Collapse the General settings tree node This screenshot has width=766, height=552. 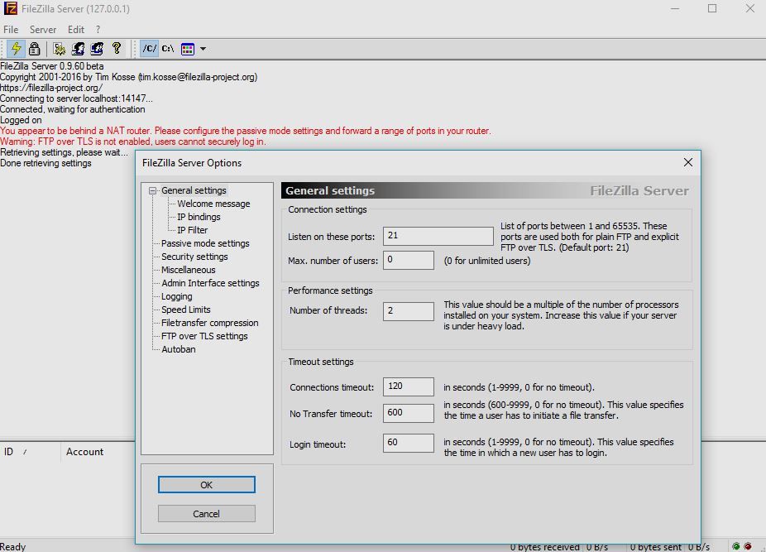pyautogui.click(x=153, y=190)
